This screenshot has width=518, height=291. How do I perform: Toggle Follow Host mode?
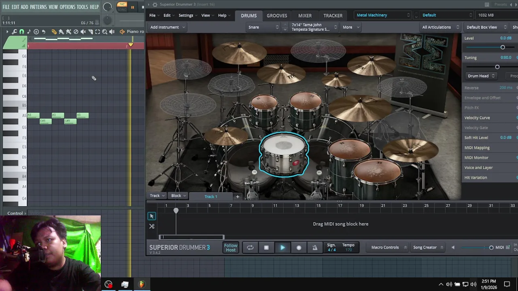231,247
